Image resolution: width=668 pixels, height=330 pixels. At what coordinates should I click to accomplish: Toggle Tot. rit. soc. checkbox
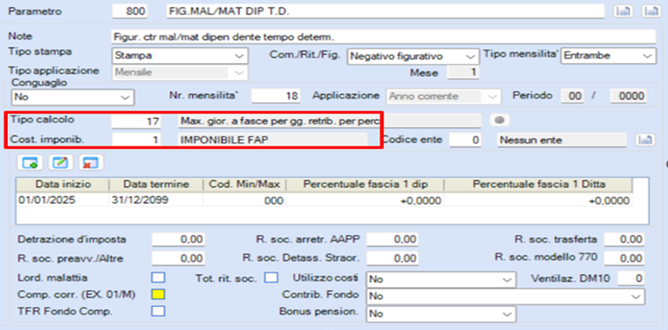click(272, 278)
